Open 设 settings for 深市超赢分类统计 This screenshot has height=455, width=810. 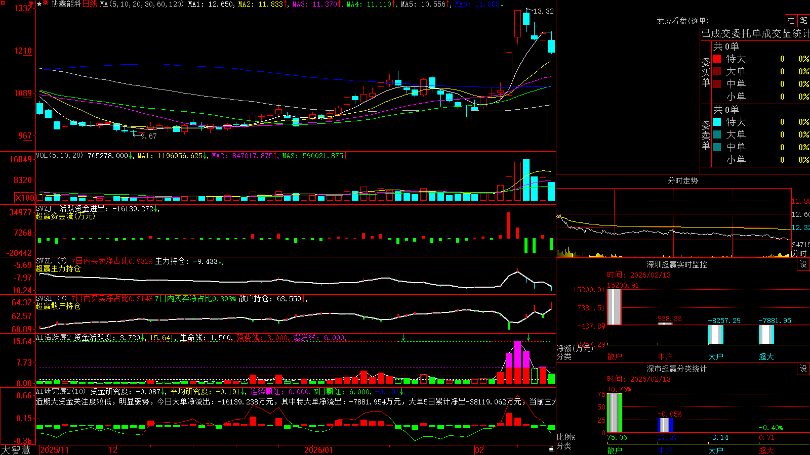[803, 369]
